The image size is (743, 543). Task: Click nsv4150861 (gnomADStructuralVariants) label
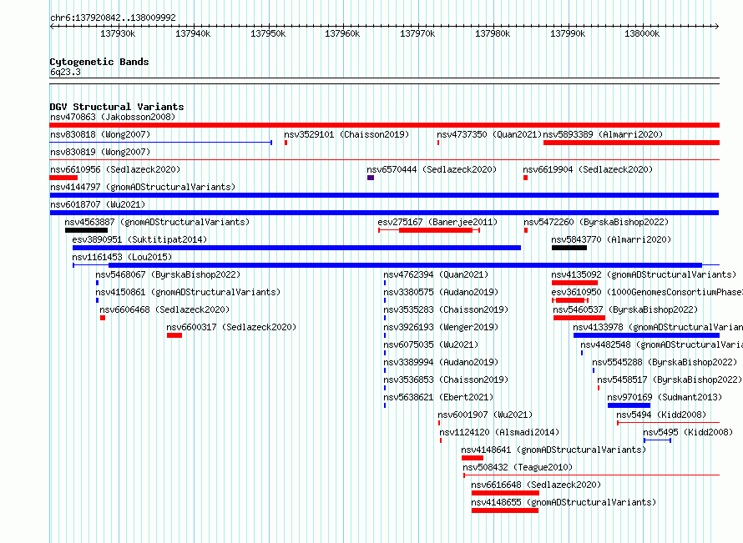click(x=188, y=292)
